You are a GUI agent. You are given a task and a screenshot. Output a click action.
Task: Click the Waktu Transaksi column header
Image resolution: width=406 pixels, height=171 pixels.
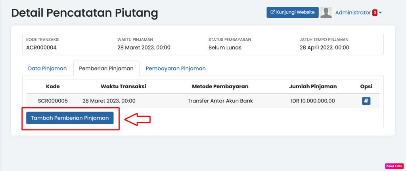123,87
